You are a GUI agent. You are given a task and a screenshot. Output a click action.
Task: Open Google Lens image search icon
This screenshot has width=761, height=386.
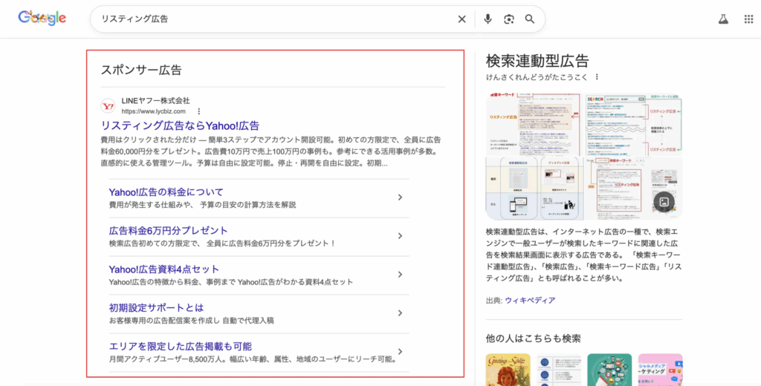(x=509, y=19)
